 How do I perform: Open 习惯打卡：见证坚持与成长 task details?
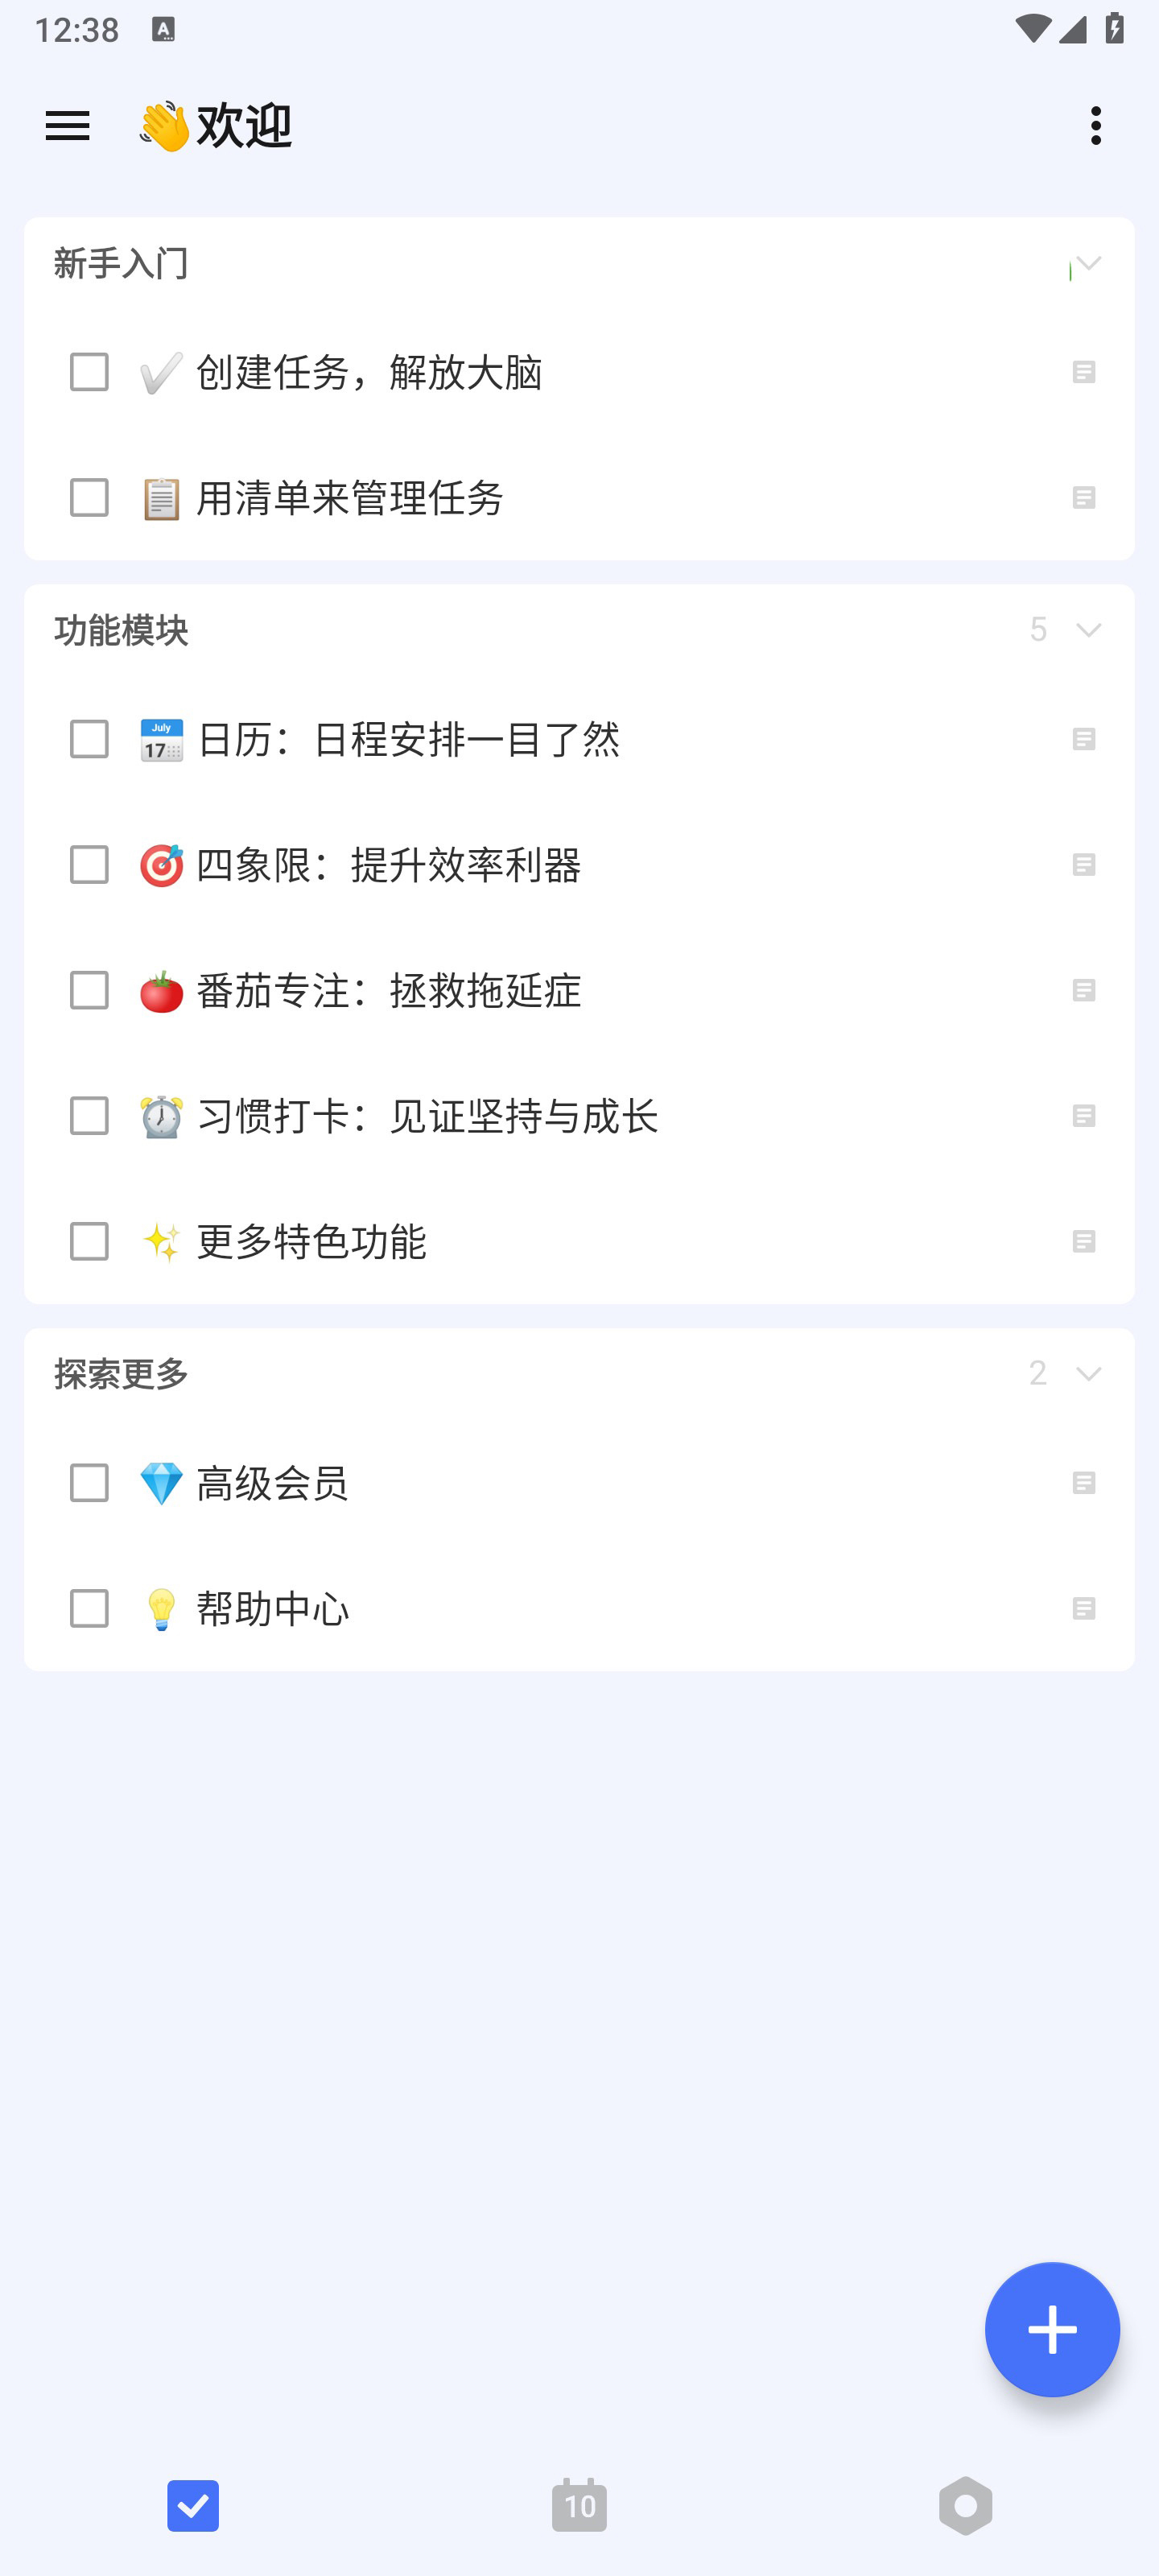coord(579,1116)
